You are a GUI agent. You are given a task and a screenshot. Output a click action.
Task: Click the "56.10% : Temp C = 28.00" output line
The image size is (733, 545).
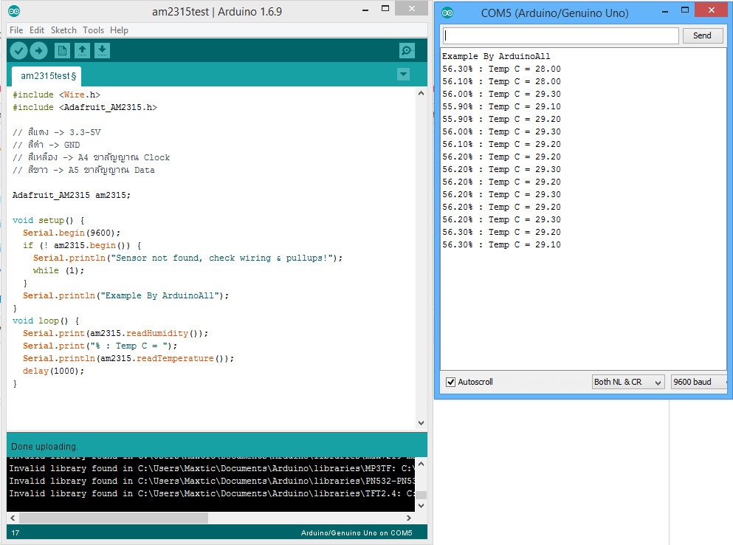501,81
